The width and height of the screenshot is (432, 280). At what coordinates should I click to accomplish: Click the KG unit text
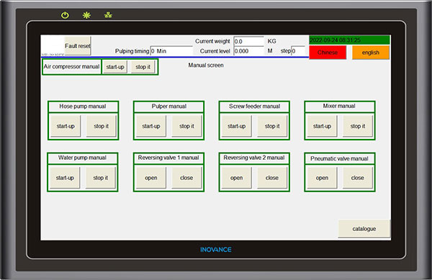(271, 41)
